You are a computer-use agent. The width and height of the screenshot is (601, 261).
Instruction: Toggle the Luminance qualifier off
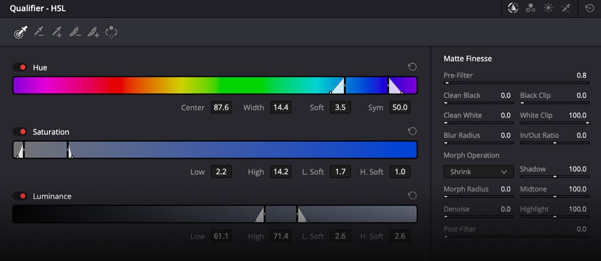point(20,196)
